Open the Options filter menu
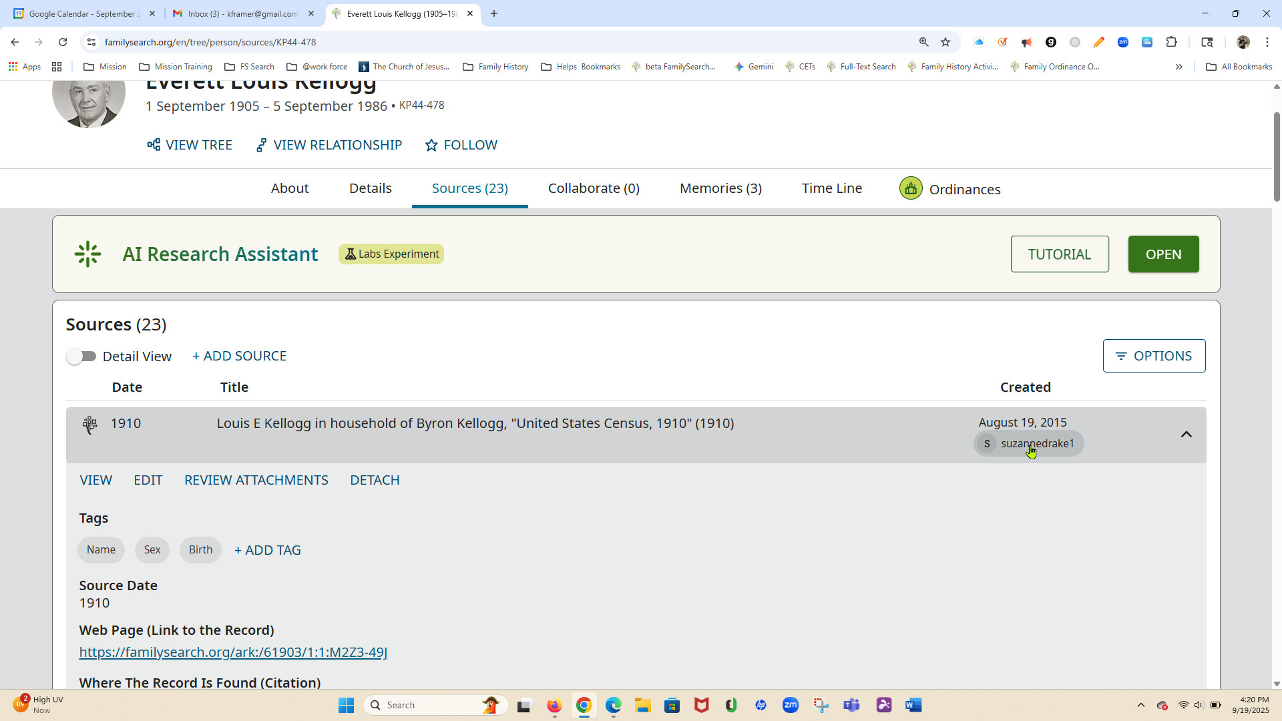Screen dimensions: 1282x721 click(1154, 356)
